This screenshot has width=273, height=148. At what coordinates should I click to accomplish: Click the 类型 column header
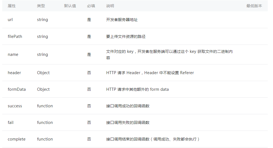click(41, 6)
